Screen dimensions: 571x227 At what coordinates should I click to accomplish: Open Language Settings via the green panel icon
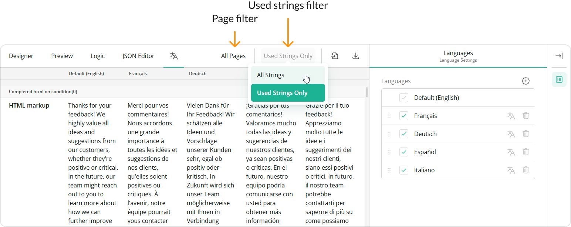coord(559,79)
